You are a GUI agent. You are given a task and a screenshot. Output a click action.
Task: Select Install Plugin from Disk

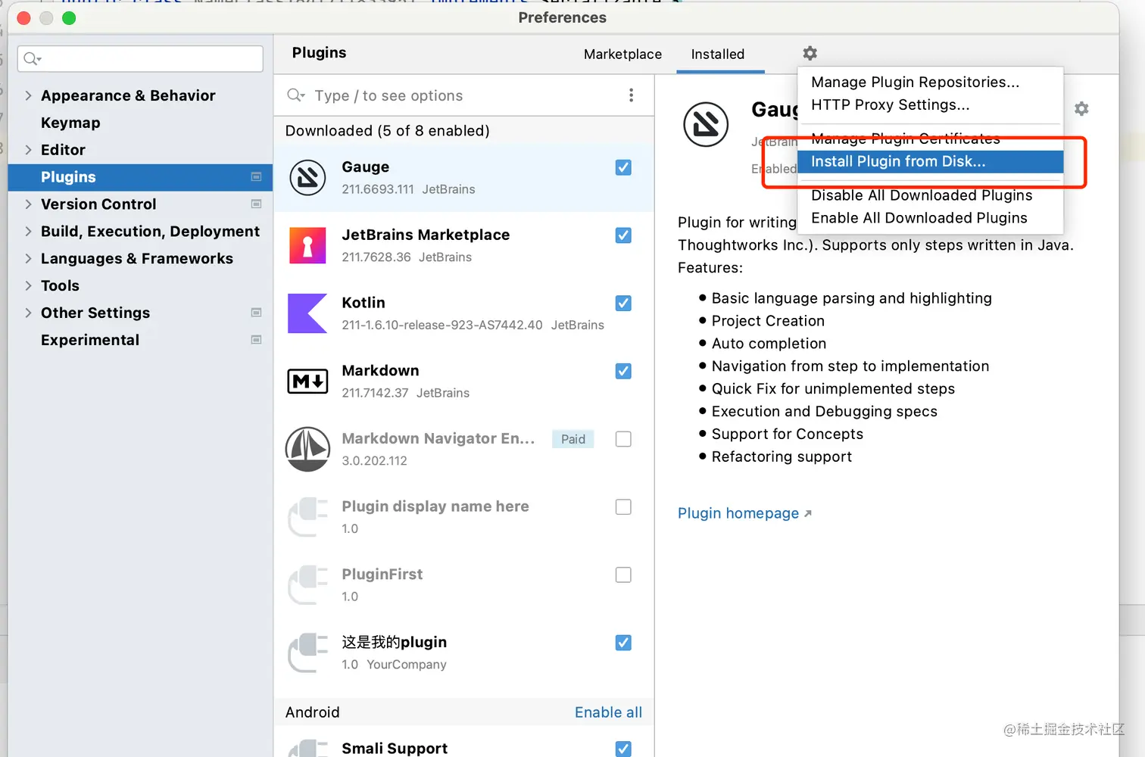(931, 161)
